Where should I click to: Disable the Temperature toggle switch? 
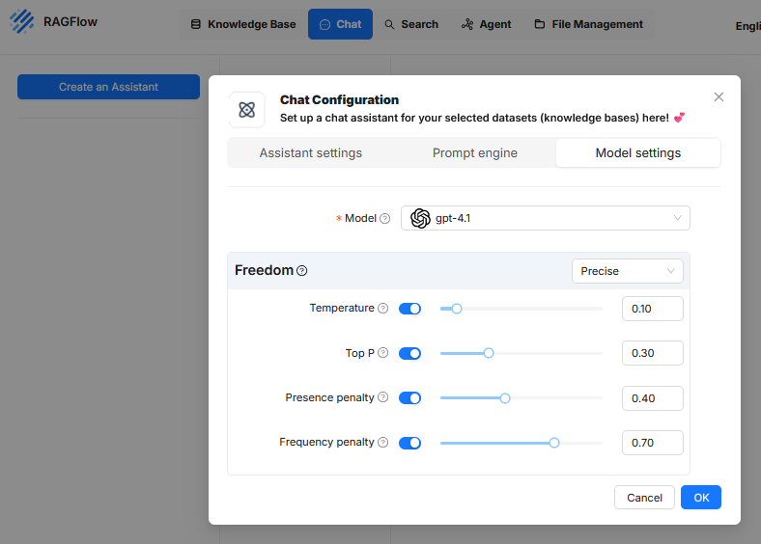(409, 309)
